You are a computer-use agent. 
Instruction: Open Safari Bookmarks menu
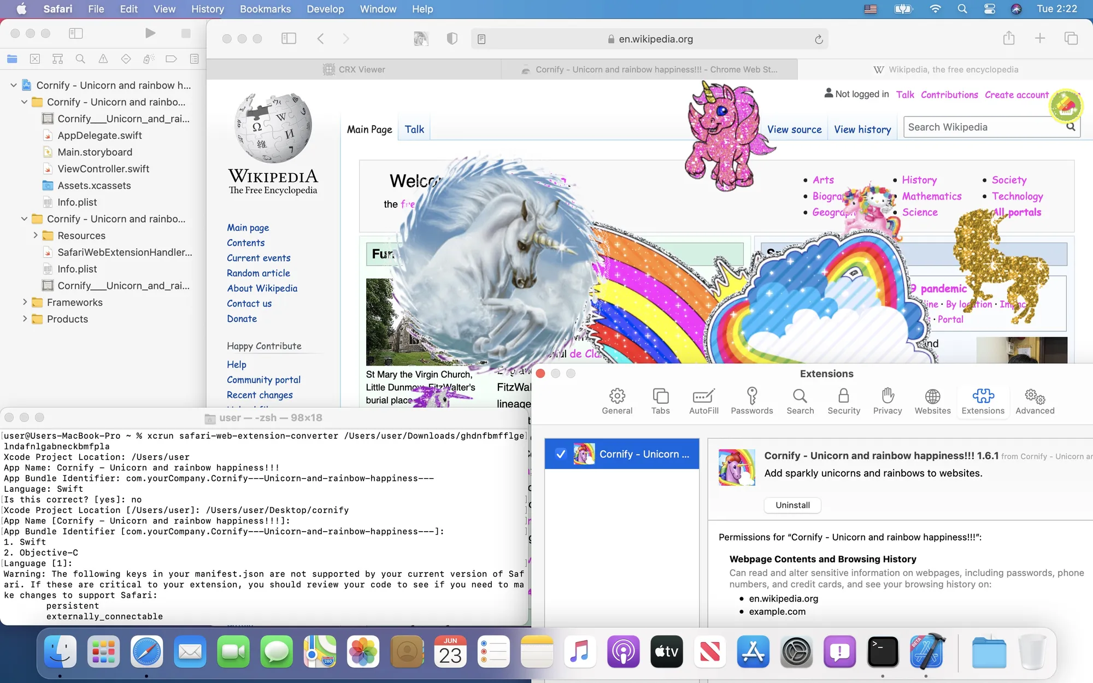pyautogui.click(x=265, y=9)
